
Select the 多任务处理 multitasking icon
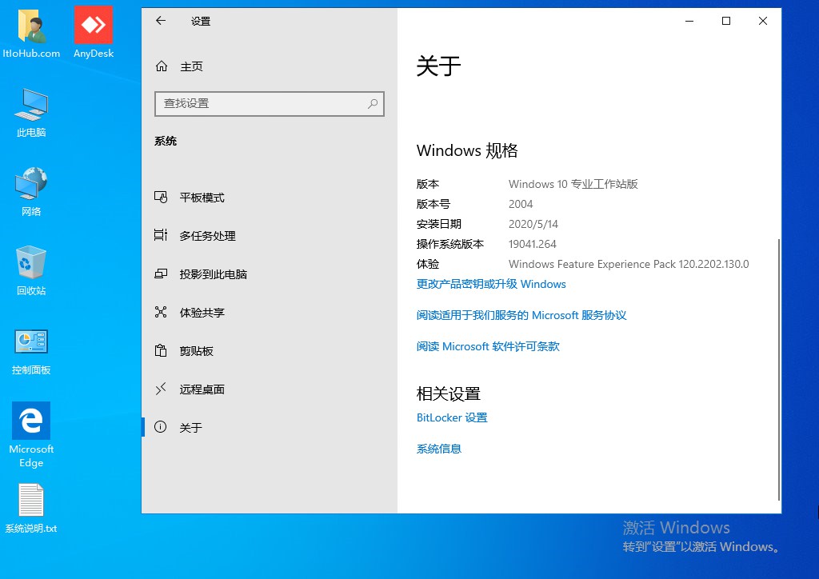coord(161,235)
